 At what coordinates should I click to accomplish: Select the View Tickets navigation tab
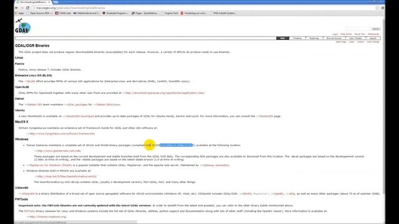pyautogui.click(x=355, y=38)
